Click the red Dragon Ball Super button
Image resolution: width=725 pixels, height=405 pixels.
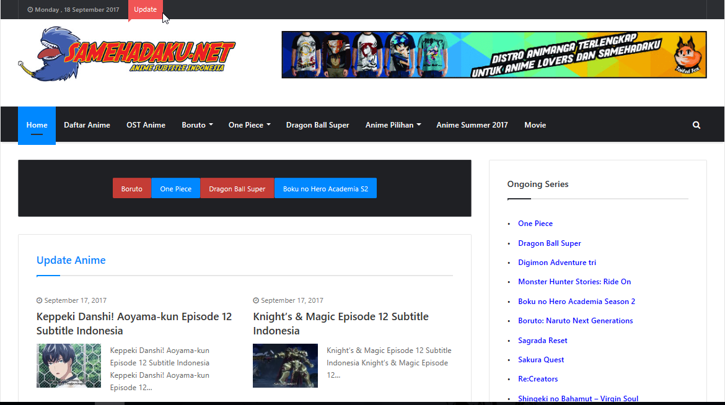tap(237, 188)
